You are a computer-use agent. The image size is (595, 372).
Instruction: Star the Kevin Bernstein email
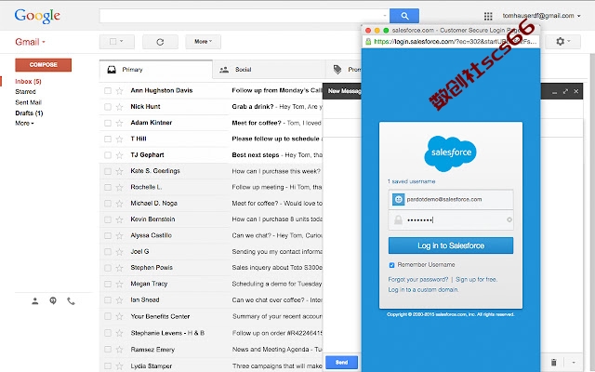click(x=120, y=219)
